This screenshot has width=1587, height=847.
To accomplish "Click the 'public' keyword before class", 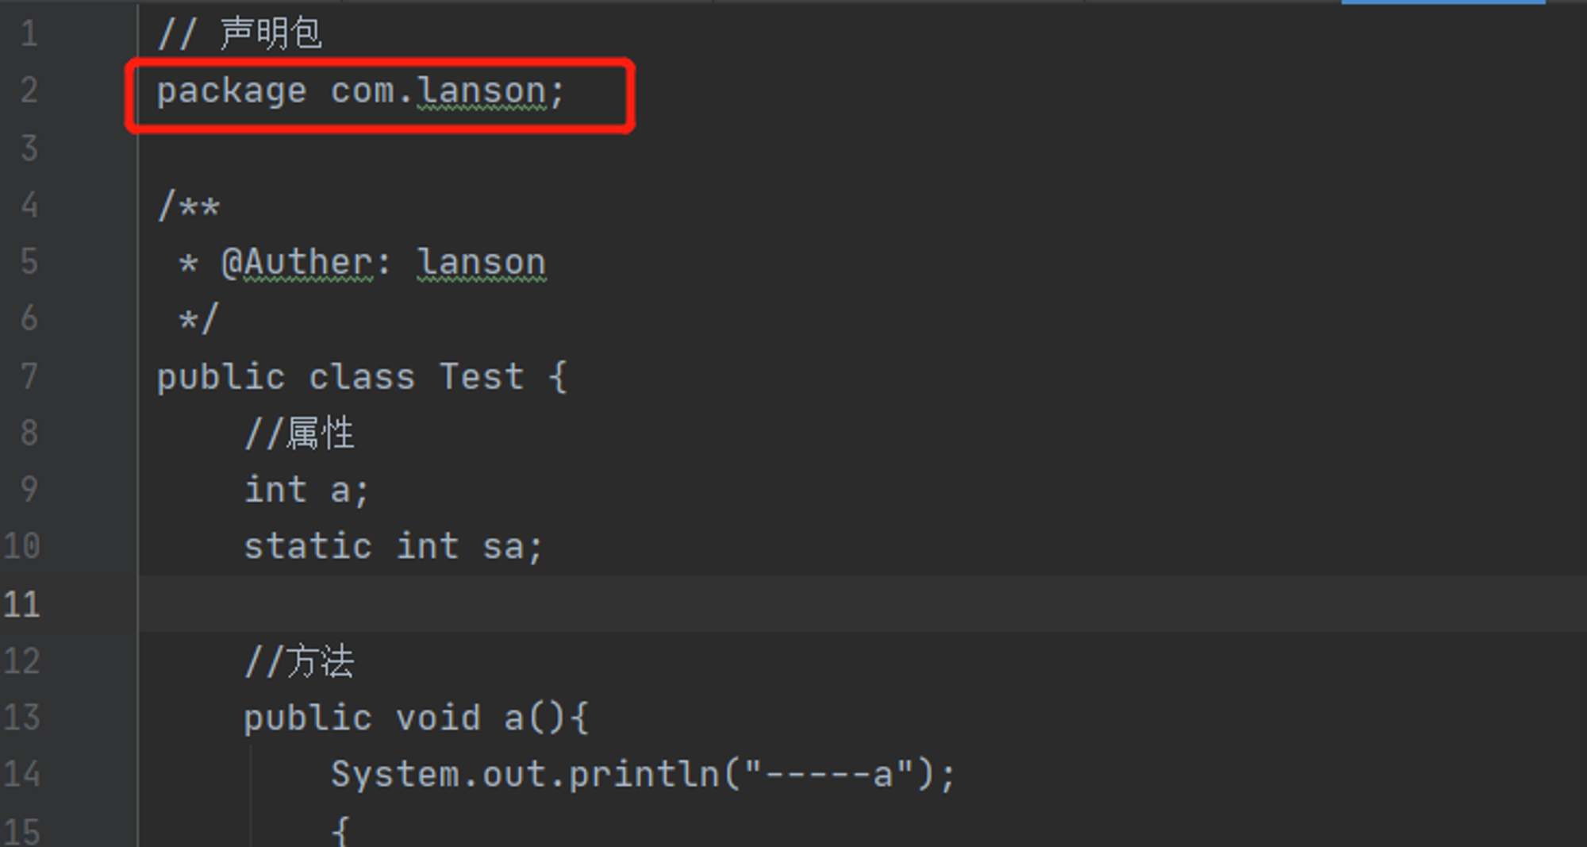I will (221, 377).
